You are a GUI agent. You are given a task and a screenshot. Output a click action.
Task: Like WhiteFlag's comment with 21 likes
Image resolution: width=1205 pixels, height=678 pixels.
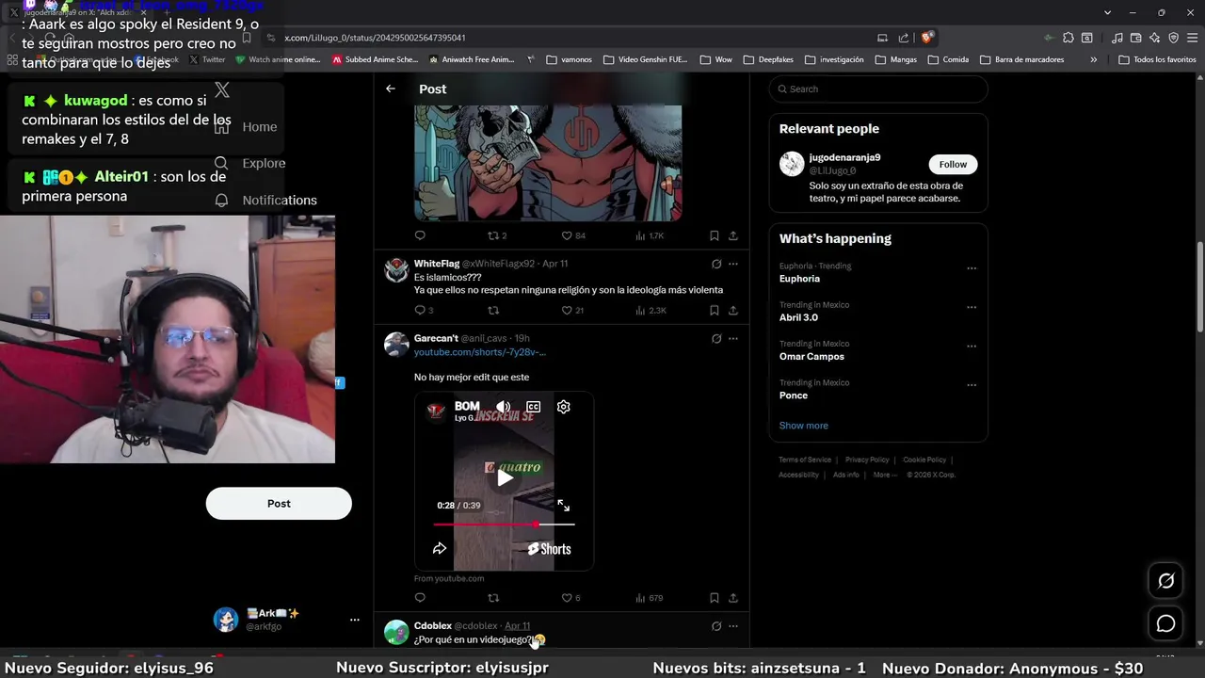pyautogui.click(x=573, y=310)
